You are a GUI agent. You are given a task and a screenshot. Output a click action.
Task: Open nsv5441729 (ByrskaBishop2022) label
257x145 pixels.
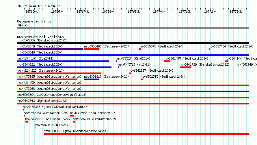pyautogui.click(x=204, y=64)
